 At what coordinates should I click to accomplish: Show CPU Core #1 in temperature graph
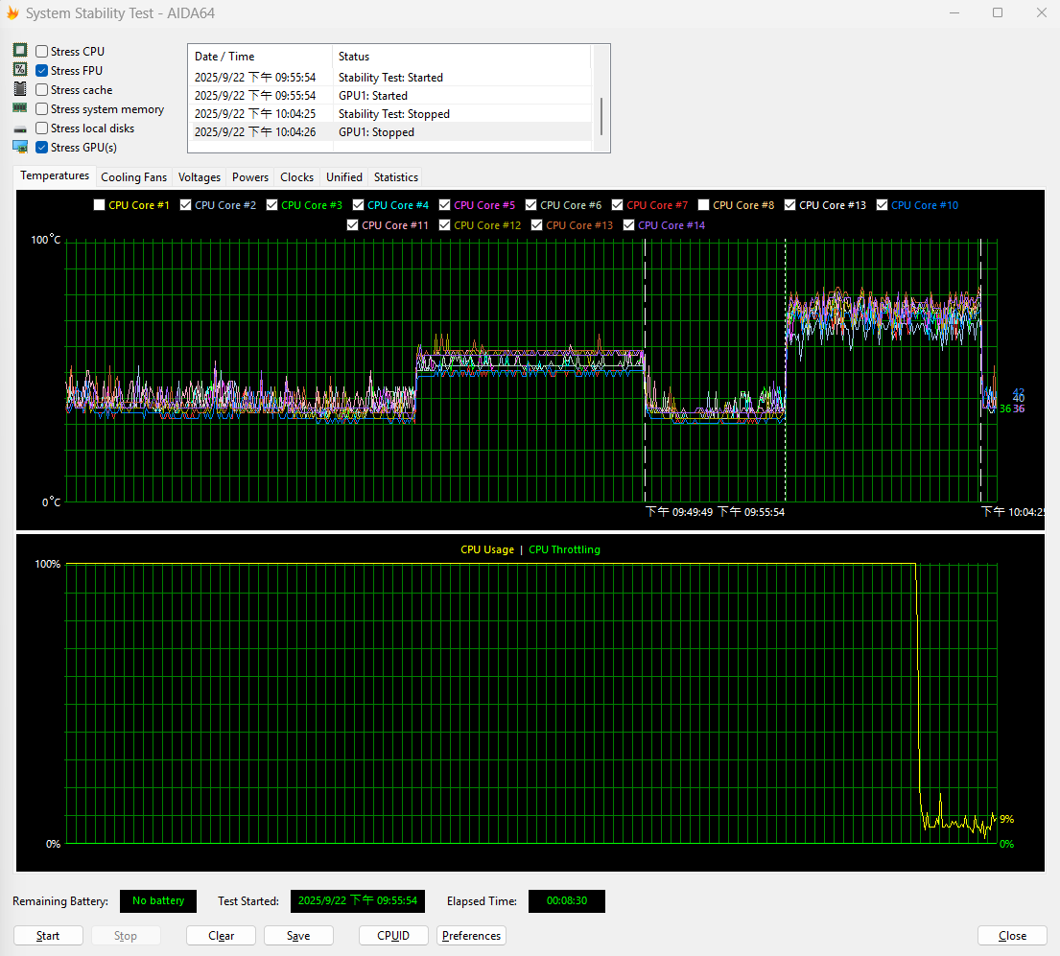[x=100, y=205]
